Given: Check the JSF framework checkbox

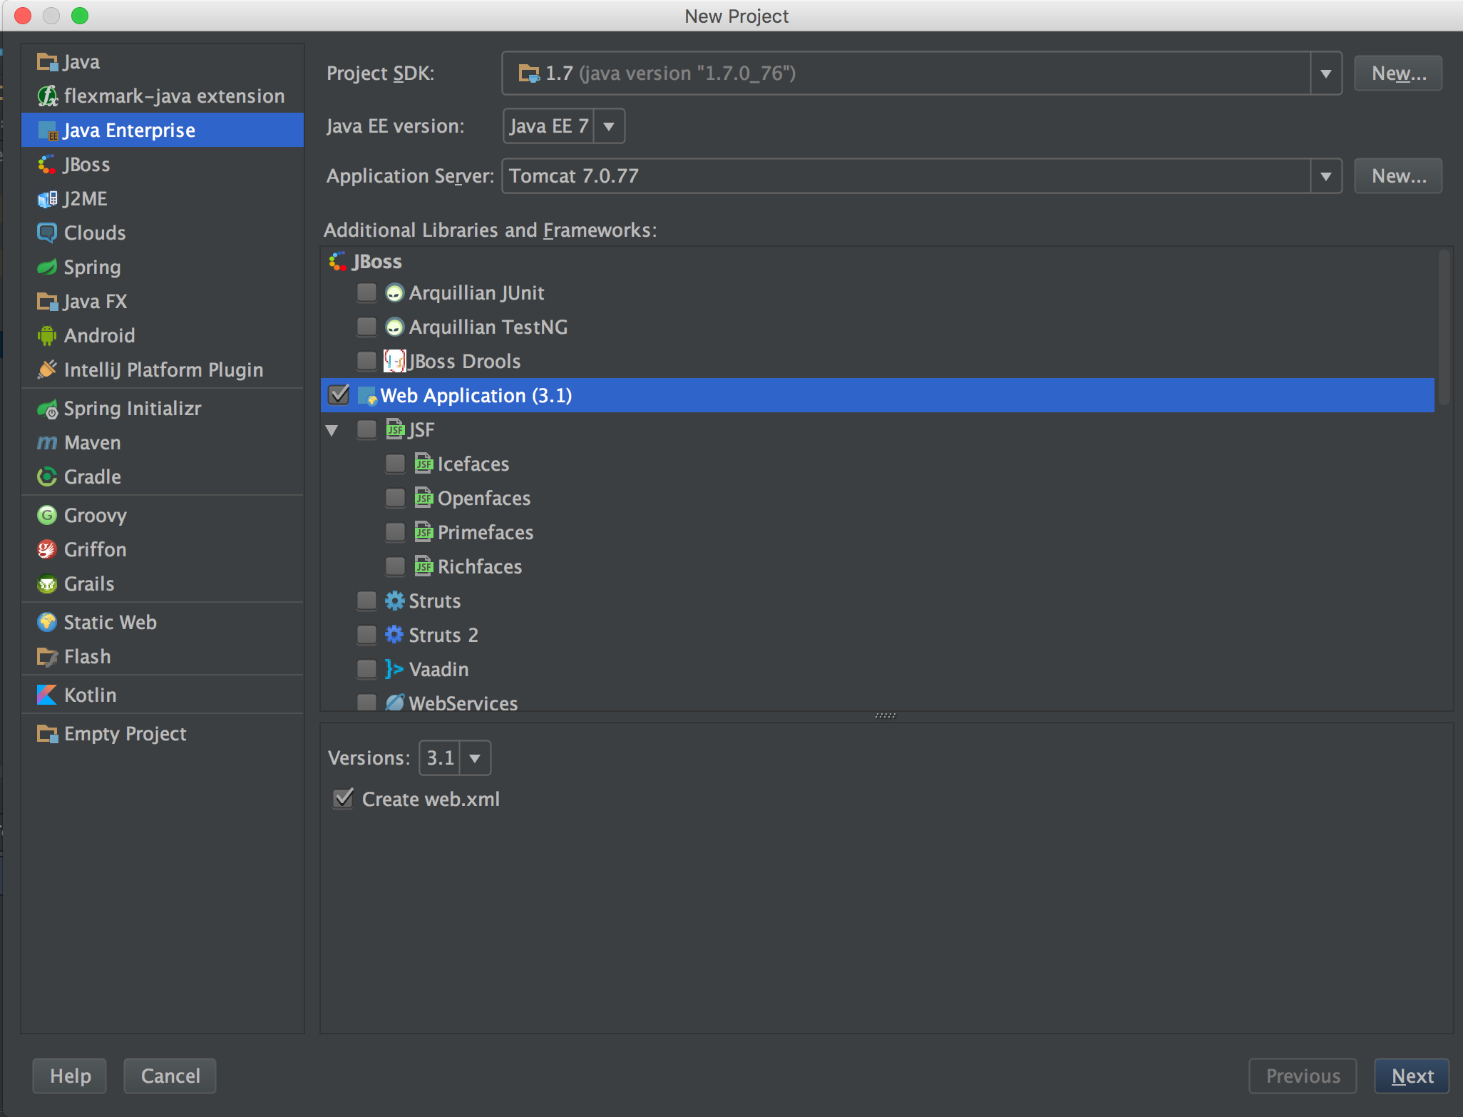Looking at the screenshot, I should (x=366, y=429).
